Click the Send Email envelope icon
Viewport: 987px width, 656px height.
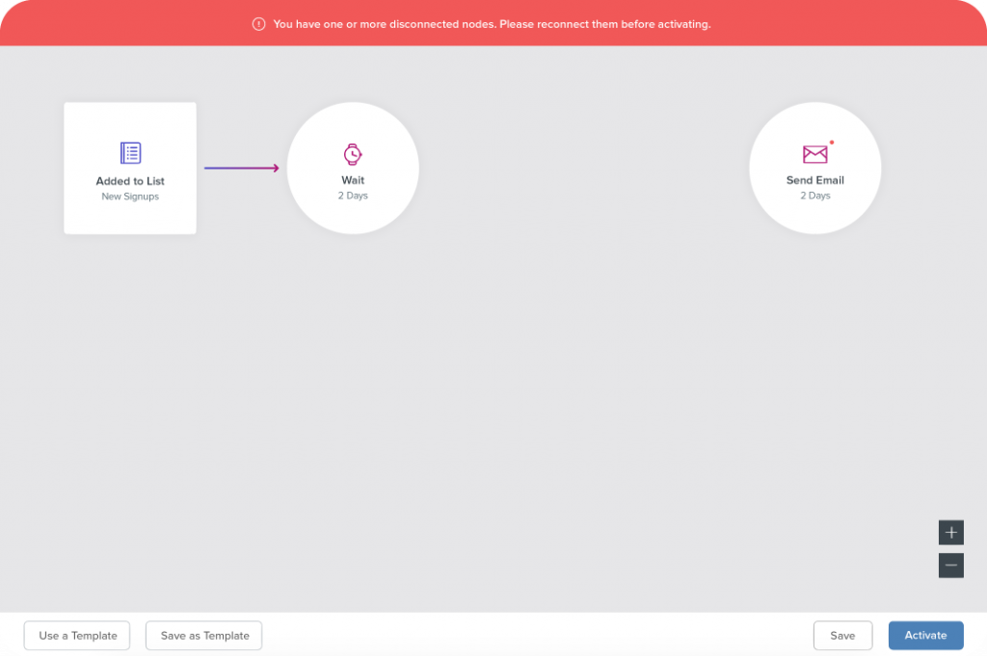click(815, 154)
